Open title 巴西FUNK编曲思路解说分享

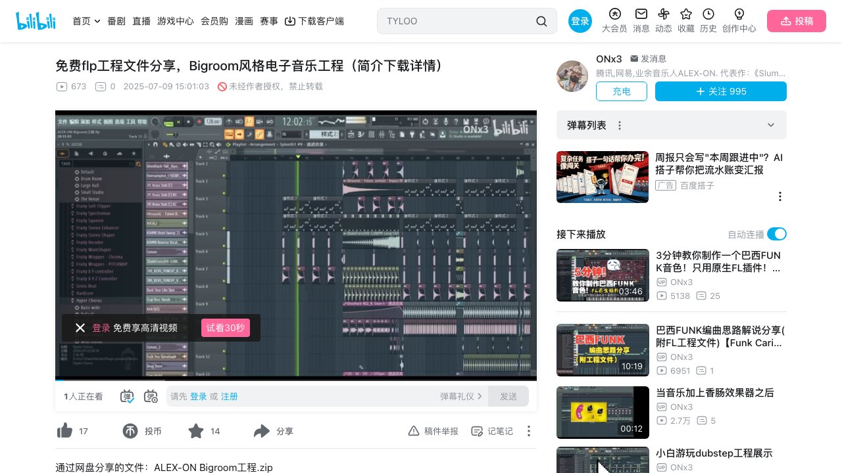point(720,336)
